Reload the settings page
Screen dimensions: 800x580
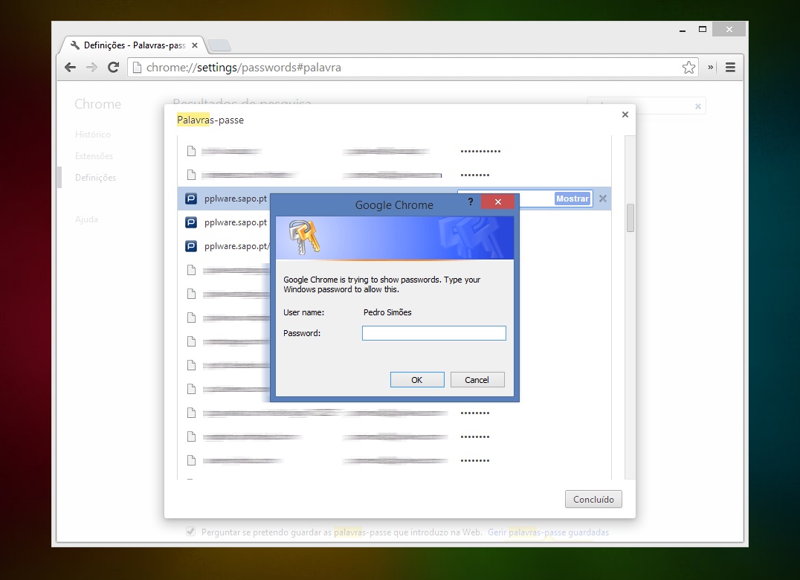(x=113, y=68)
